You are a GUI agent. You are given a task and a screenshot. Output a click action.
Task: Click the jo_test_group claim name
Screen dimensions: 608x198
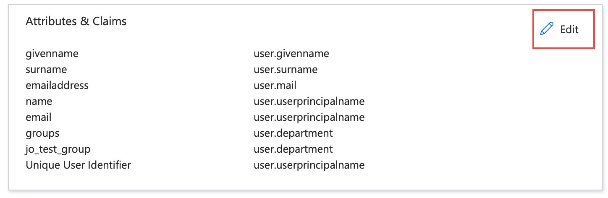coord(58,149)
